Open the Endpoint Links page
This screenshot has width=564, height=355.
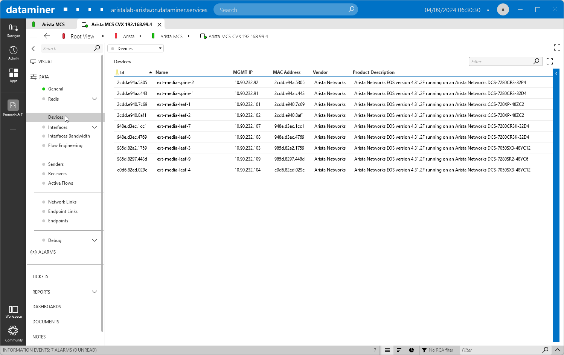[63, 211]
